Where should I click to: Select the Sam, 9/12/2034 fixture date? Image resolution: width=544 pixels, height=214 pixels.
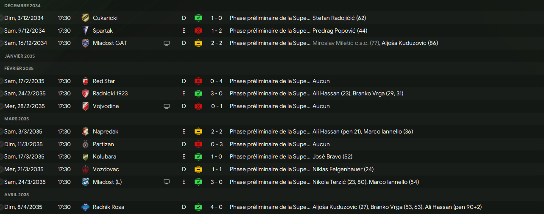coord(24,31)
